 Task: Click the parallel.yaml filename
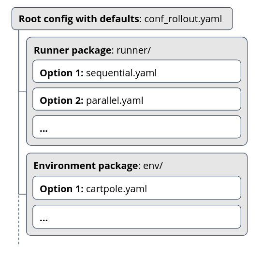pos(115,101)
